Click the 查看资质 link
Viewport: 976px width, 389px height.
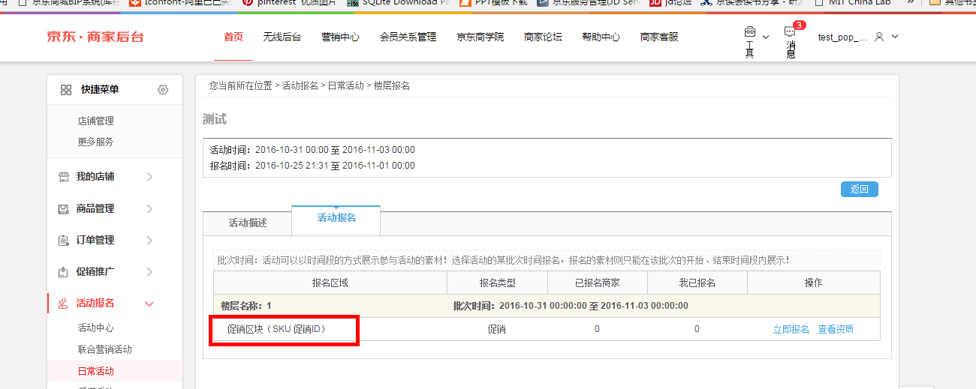click(836, 330)
